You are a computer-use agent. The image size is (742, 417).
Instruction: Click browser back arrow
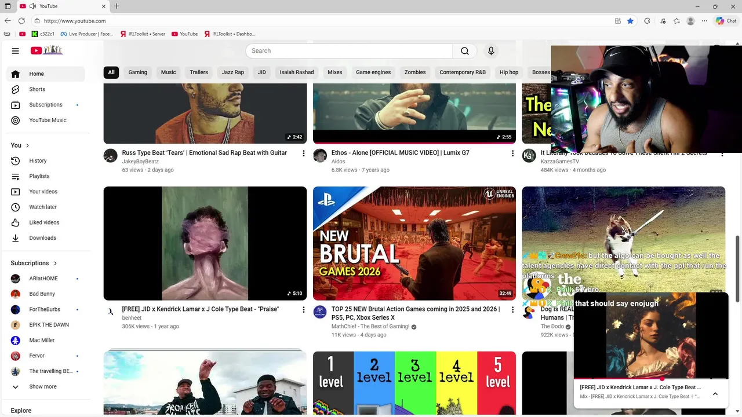coord(8,21)
